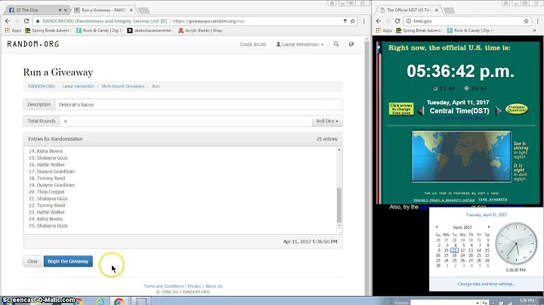Select the 24 hr time format radio
The image size is (544, 305).
tap(467, 88)
